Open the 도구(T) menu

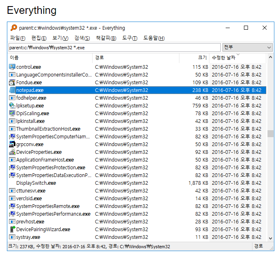(129, 38)
